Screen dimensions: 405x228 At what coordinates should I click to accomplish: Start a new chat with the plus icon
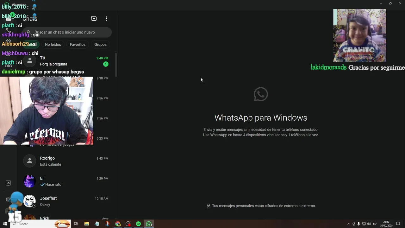pyautogui.click(x=94, y=19)
